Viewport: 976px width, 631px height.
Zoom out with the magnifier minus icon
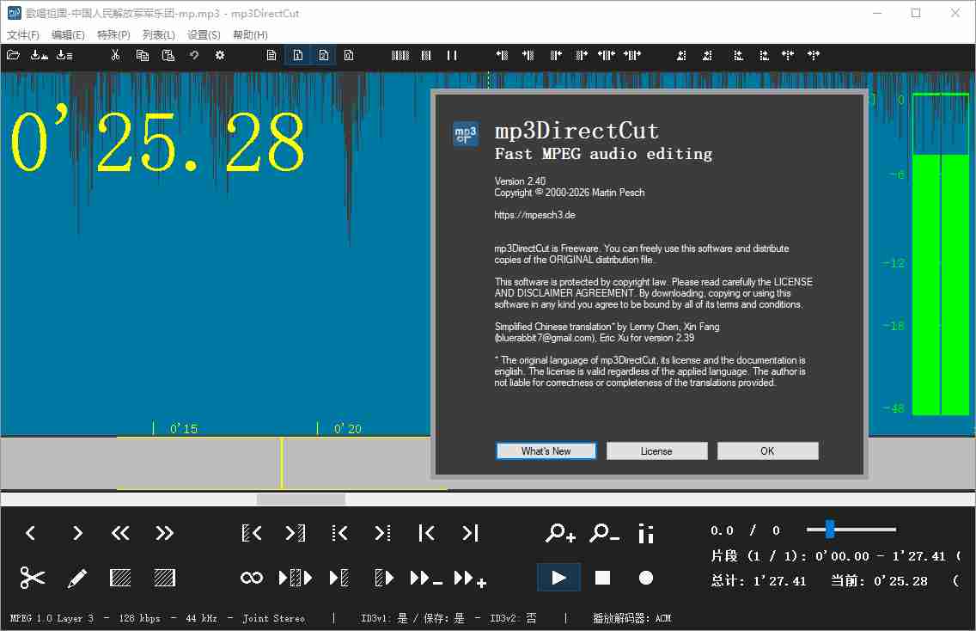tap(604, 533)
